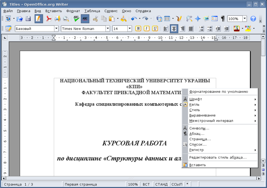Toggle AutoSpellcheck red underline button
The width and height of the screenshot is (267, 188).
click(x=85, y=19)
